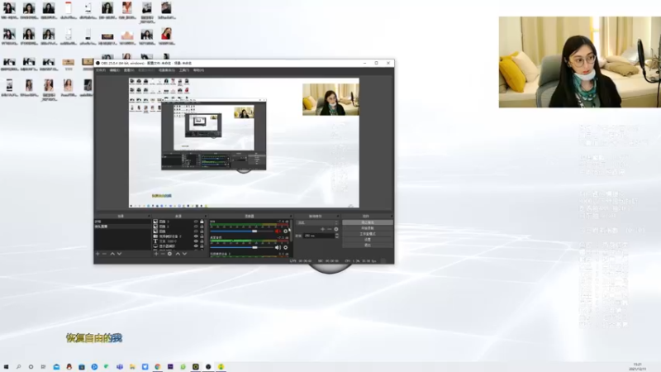This screenshot has height=372, width=661.
Task: Open source properties gear in Sources panel
Action: [x=169, y=254]
